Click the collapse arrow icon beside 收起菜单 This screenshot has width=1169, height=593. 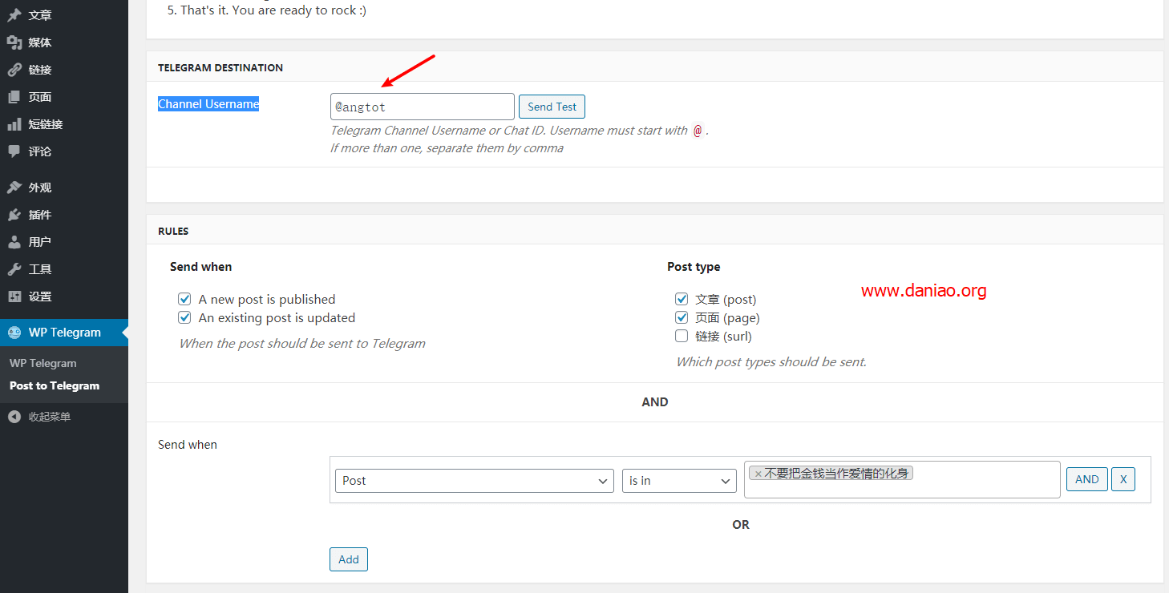(x=14, y=417)
